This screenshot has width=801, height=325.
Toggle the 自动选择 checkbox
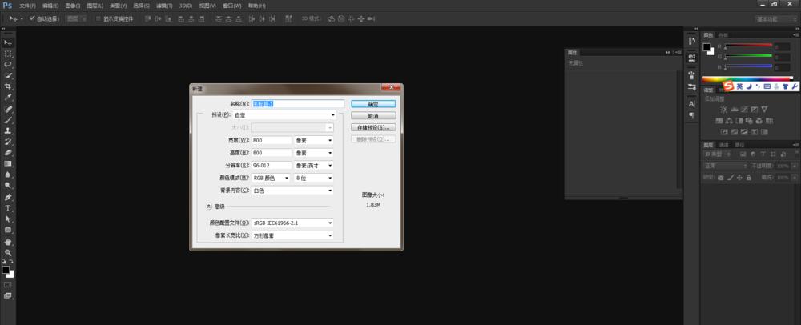[32, 18]
